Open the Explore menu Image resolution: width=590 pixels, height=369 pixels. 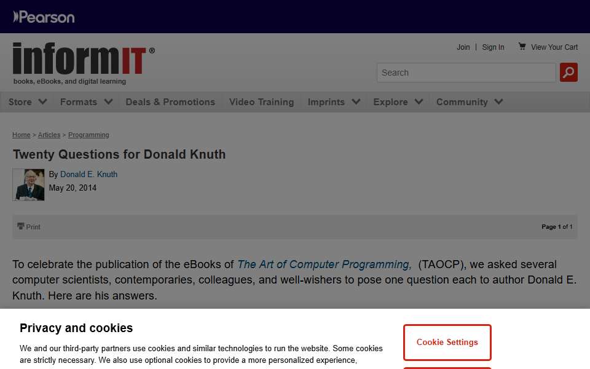391,102
